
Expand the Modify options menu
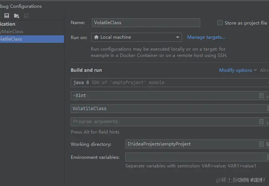[238, 70]
